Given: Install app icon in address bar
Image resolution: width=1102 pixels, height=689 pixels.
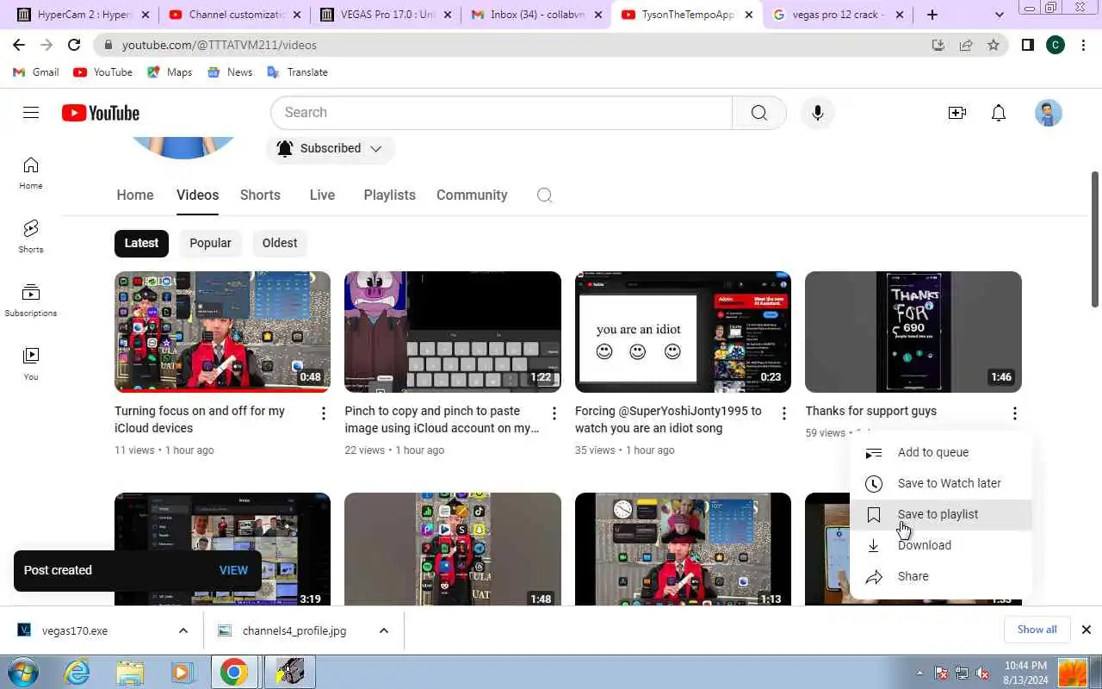Looking at the screenshot, I should [938, 45].
